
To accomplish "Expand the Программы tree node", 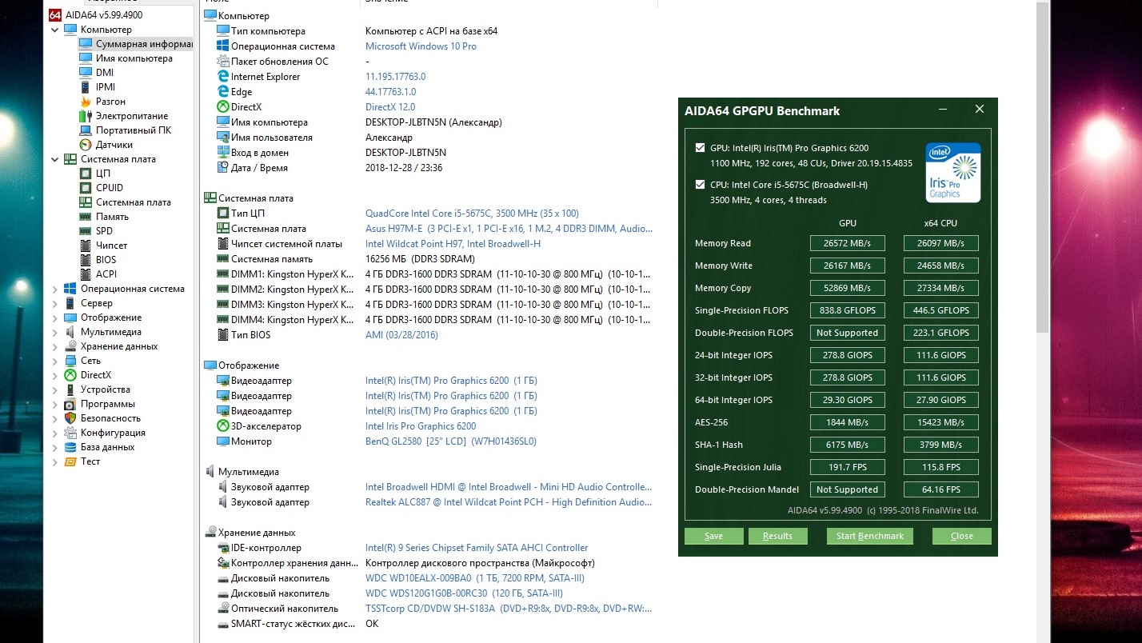I will point(55,404).
